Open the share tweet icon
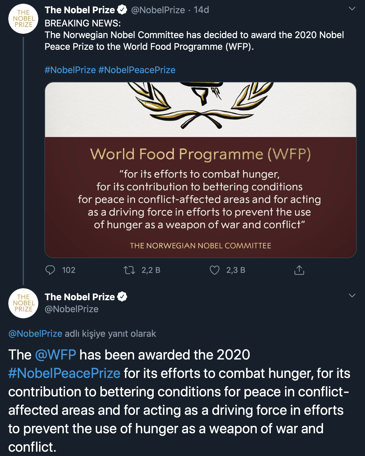Image resolution: width=365 pixels, height=456 pixels. tap(299, 270)
